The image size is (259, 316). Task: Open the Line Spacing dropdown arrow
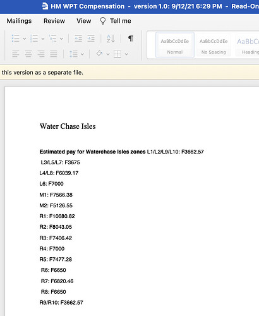tap(82, 54)
